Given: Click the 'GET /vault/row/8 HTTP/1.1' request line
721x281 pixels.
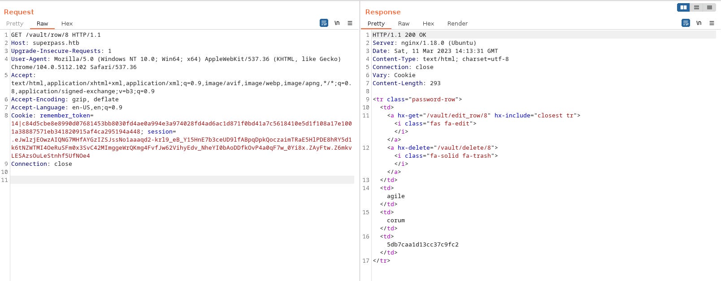Looking at the screenshot, I should [56, 35].
